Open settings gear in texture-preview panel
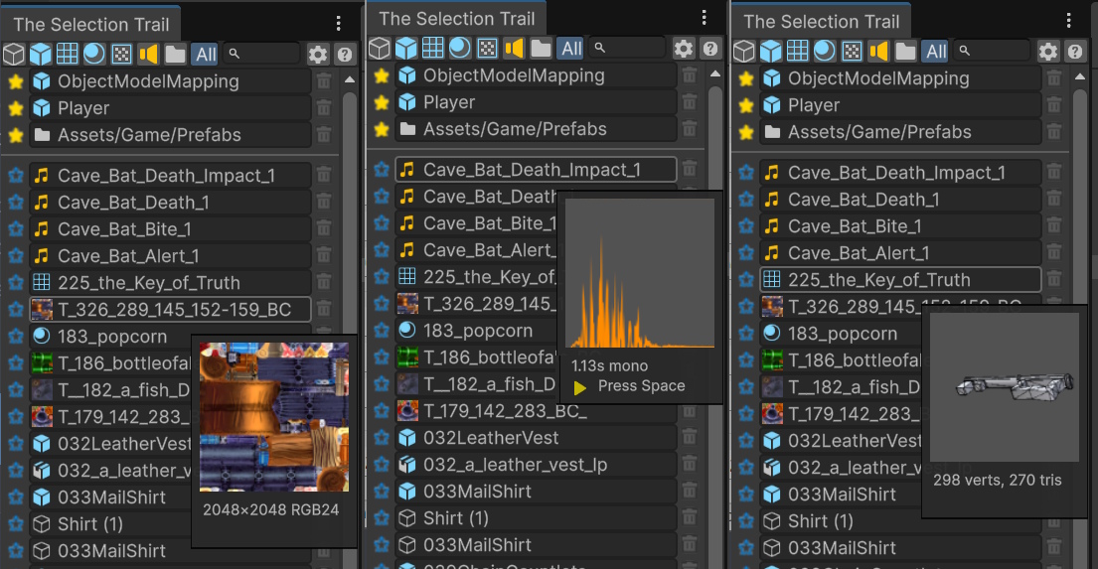The height and width of the screenshot is (569, 1098). pos(318,55)
